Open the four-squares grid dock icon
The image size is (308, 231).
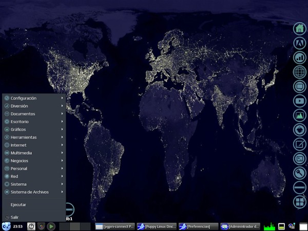(x=300, y=202)
